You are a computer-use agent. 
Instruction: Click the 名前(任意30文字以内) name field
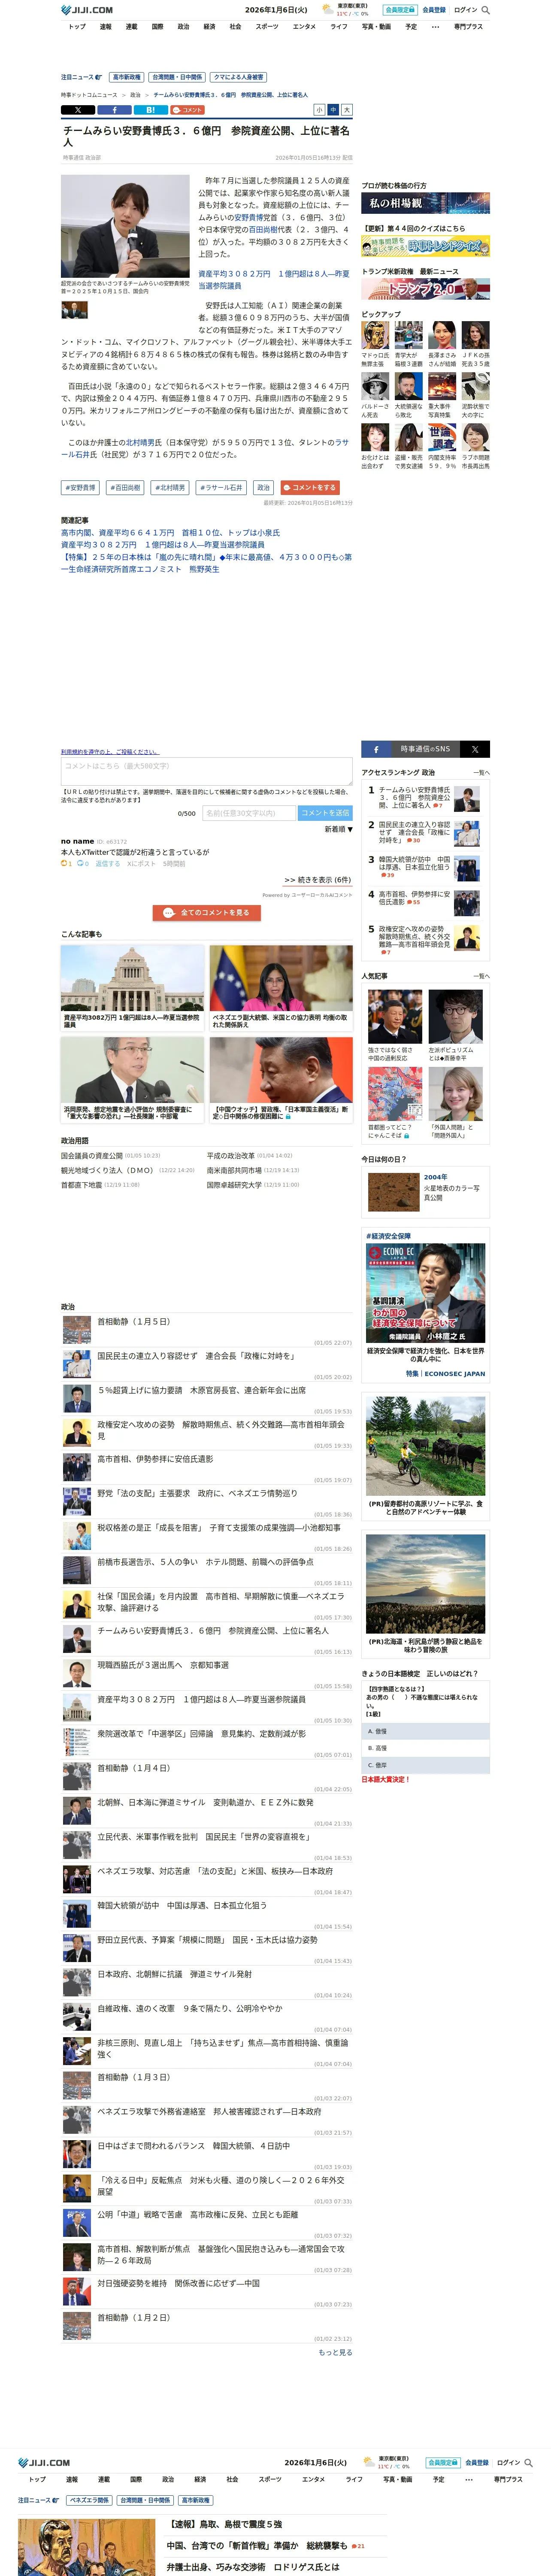[x=248, y=813]
